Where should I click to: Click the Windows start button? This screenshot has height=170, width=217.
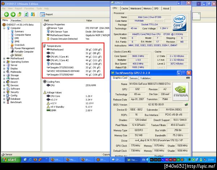coord(11,160)
